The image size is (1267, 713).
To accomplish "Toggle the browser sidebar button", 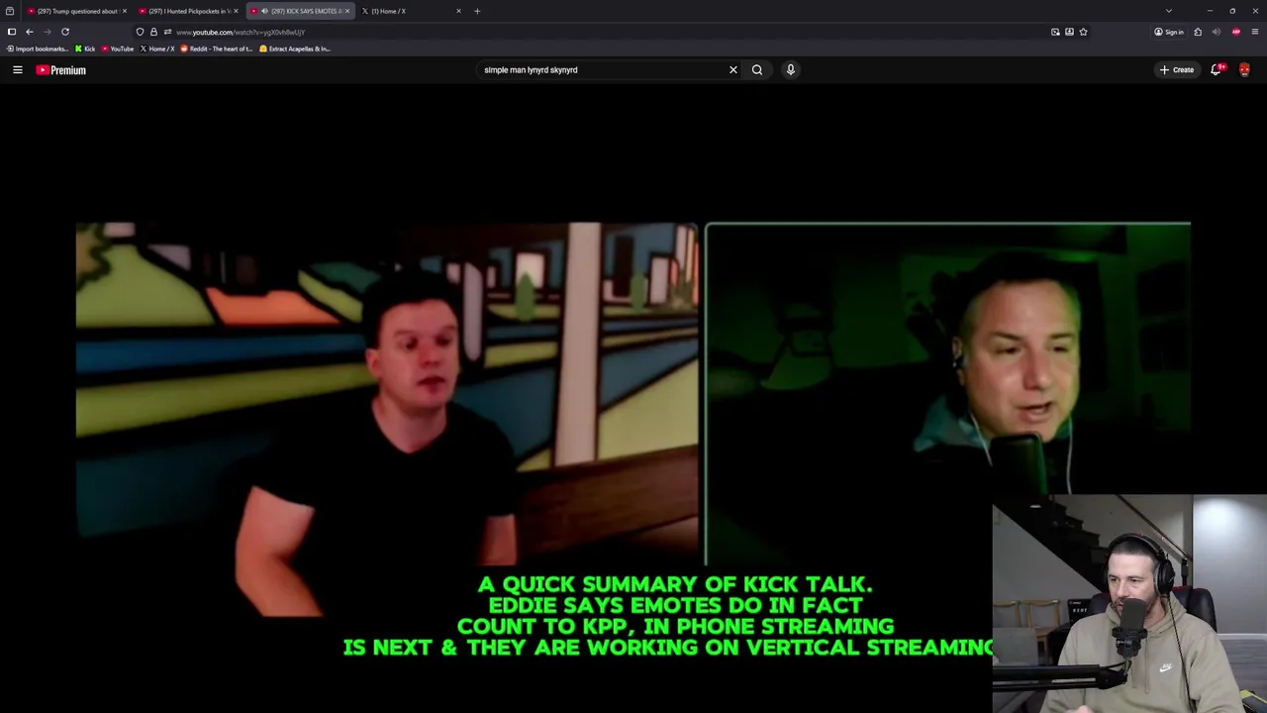I will [11, 32].
